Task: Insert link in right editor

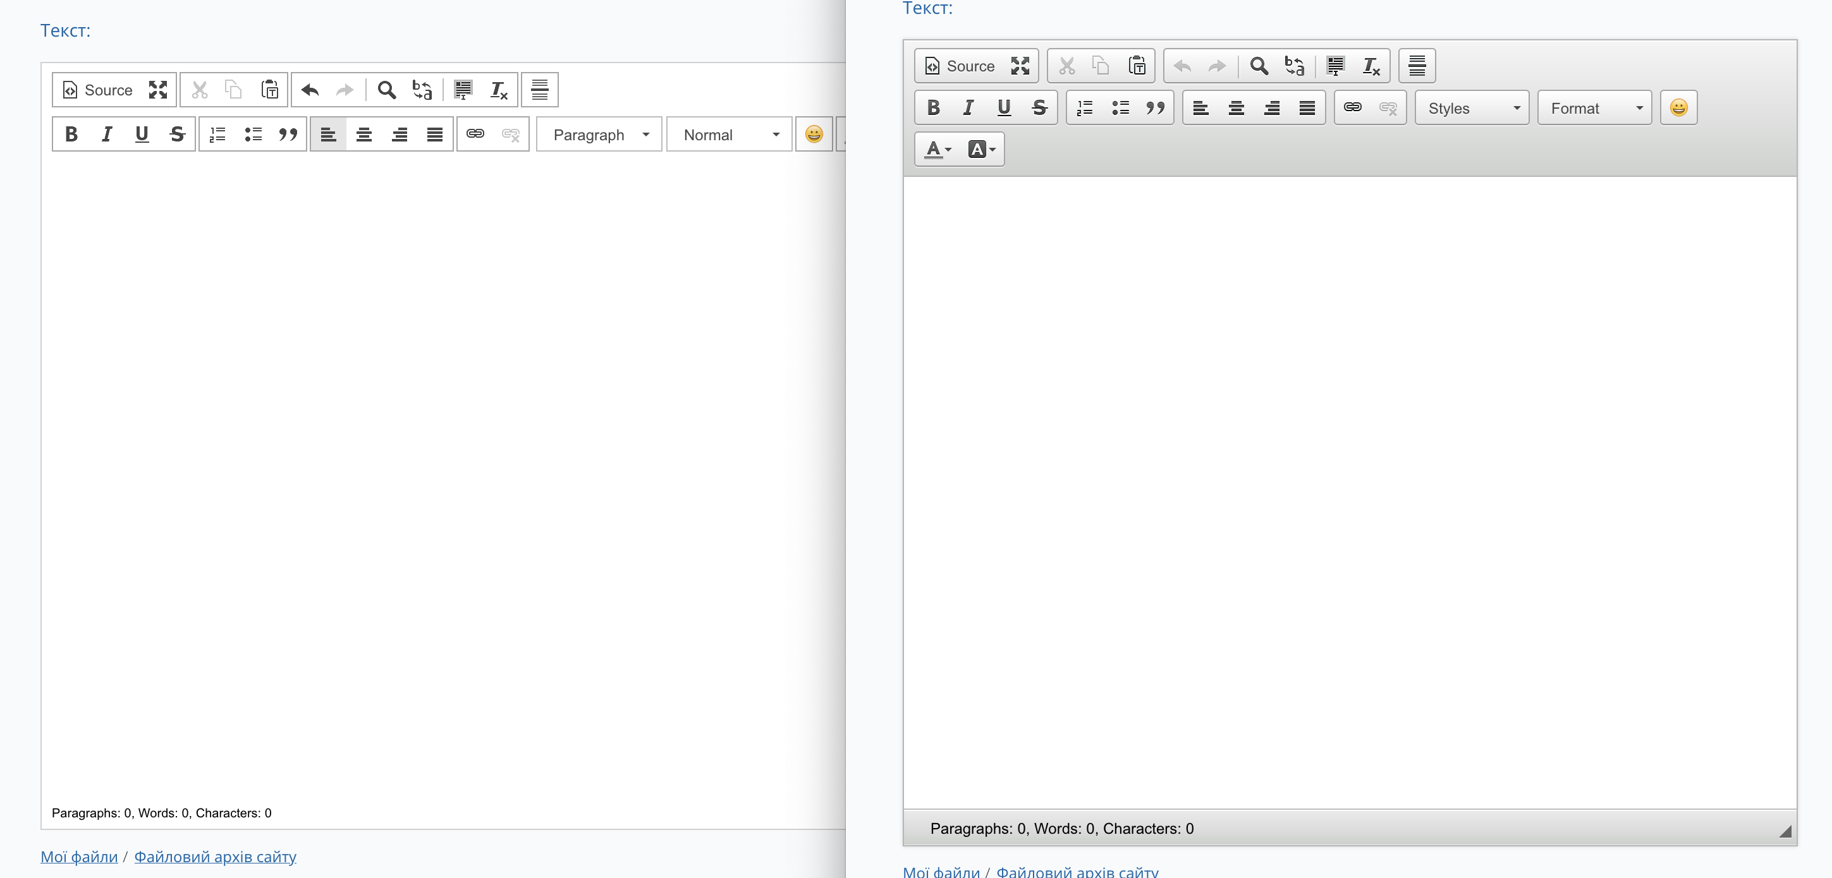Action: 1353,108
